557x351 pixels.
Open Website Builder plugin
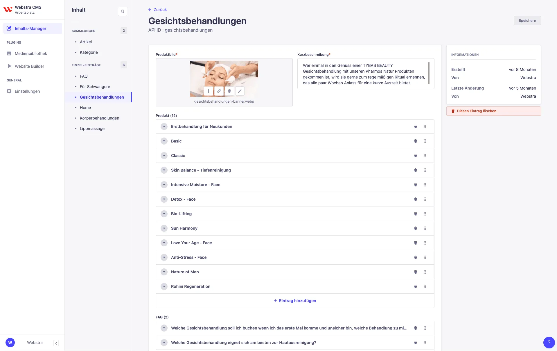(x=29, y=66)
